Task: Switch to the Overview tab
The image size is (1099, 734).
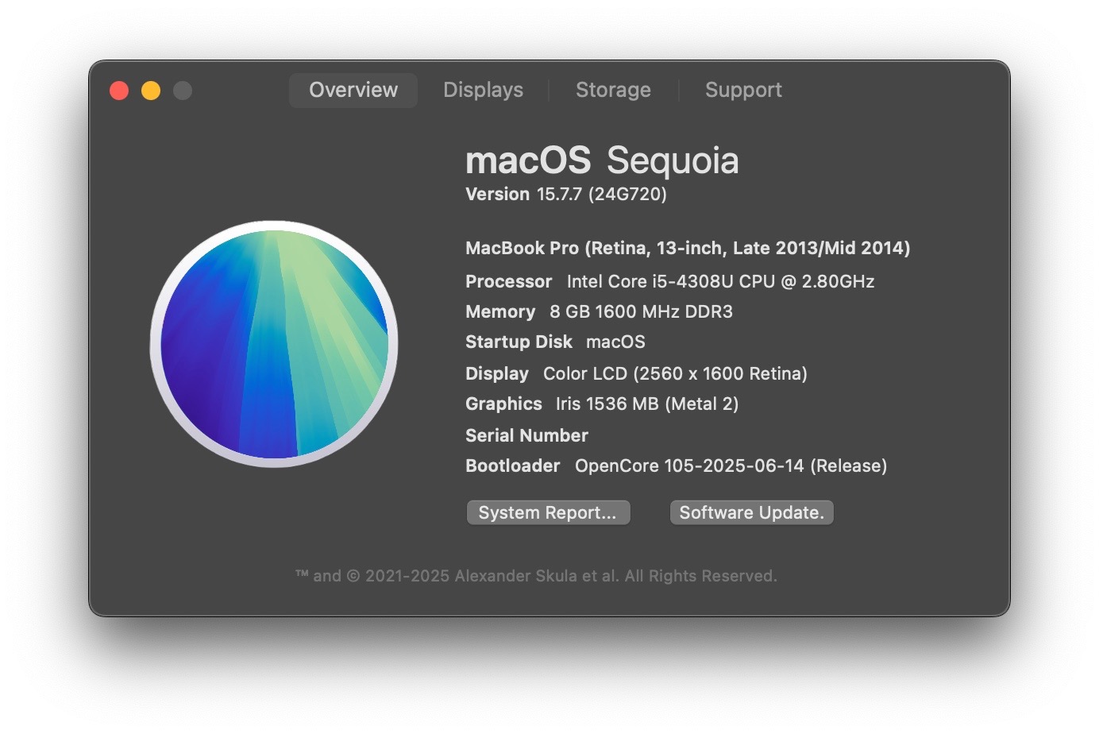Action: 353,91
